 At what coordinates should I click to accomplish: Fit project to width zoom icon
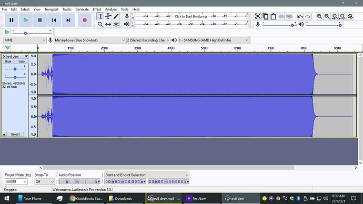342,16
